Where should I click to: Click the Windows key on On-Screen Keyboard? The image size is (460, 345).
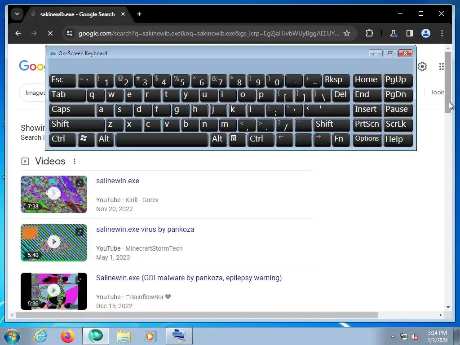pyautogui.click(x=86, y=140)
